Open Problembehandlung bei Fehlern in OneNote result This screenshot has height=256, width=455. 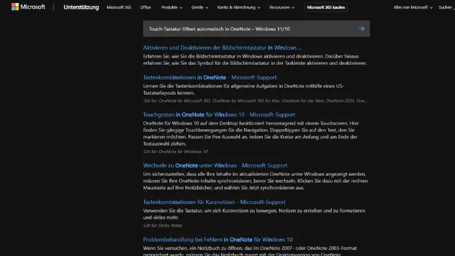tap(217, 240)
